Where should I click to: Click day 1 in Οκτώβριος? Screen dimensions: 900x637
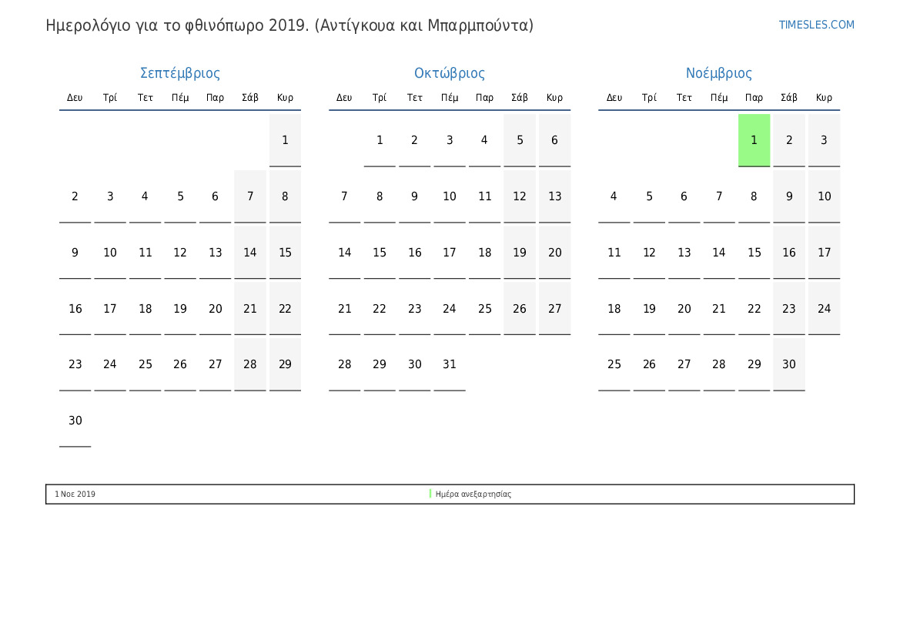click(x=380, y=140)
